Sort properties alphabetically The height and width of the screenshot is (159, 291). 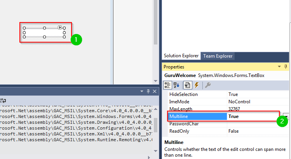click(x=176, y=85)
